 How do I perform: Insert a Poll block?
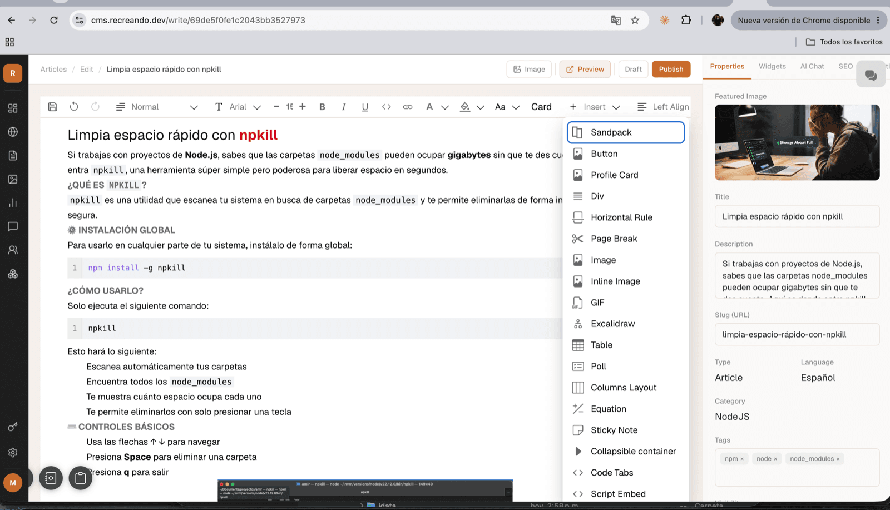point(626,366)
